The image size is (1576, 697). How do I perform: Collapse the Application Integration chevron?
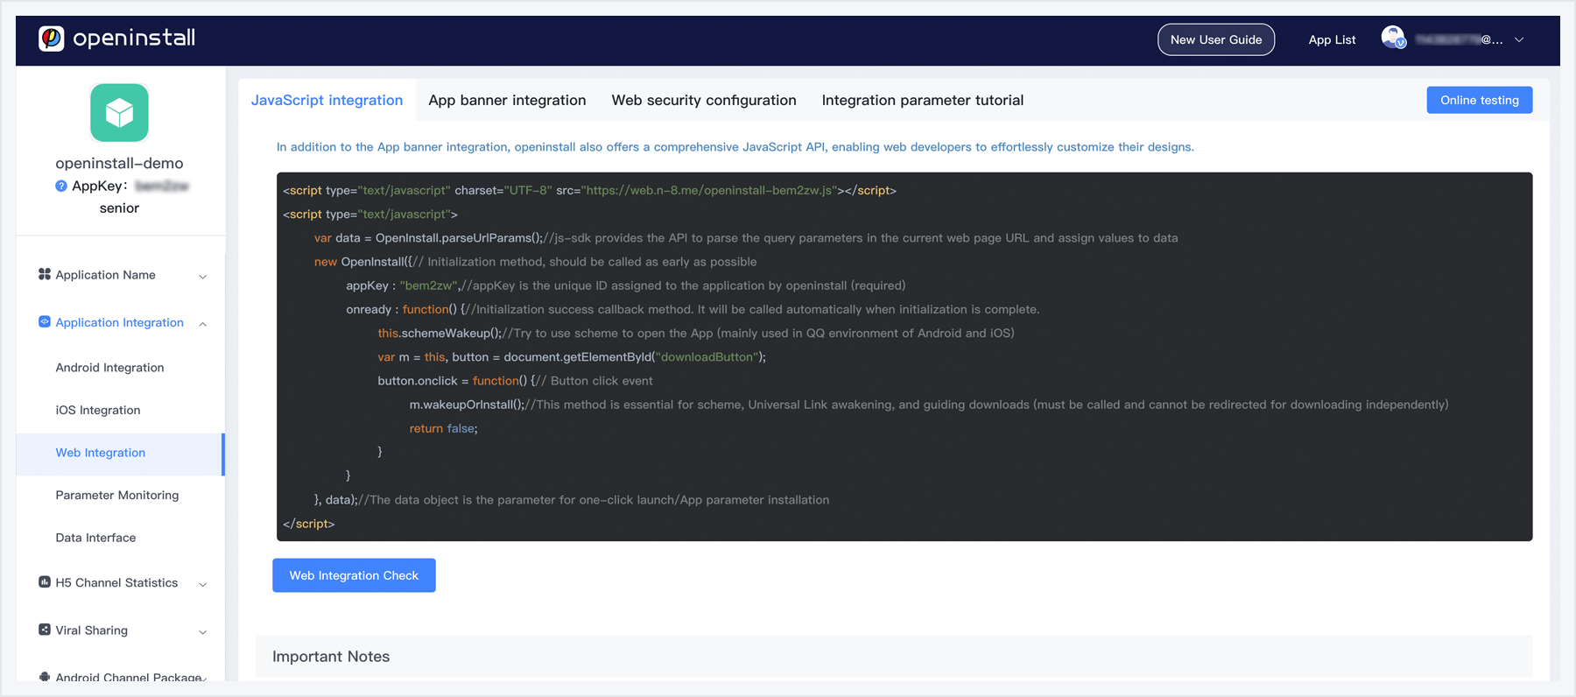[x=203, y=324]
